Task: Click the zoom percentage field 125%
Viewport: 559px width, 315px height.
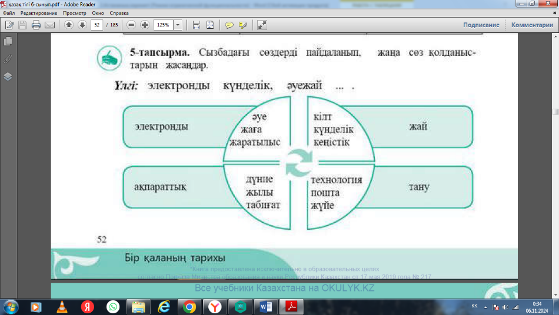Action: coord(163,25)
